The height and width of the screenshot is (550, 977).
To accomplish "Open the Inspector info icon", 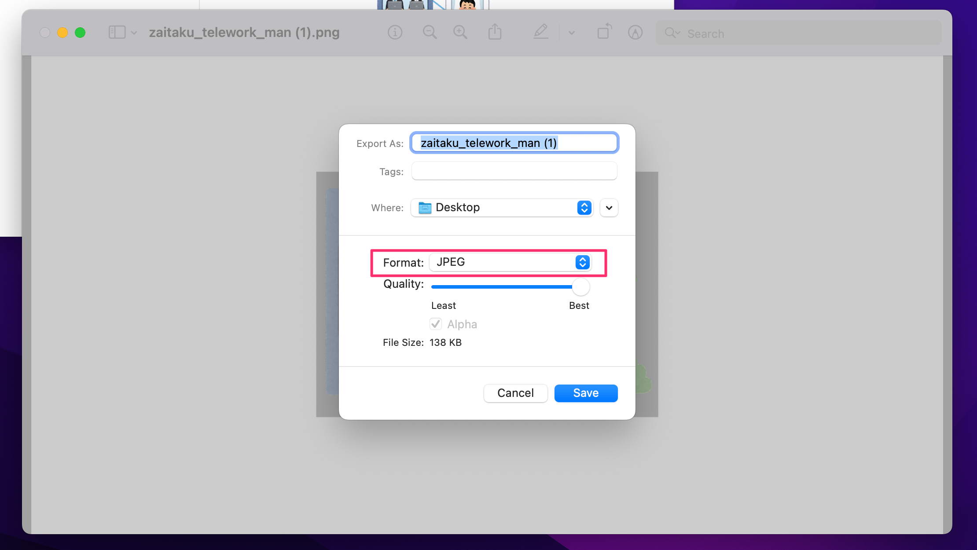I will pos(395,33).
